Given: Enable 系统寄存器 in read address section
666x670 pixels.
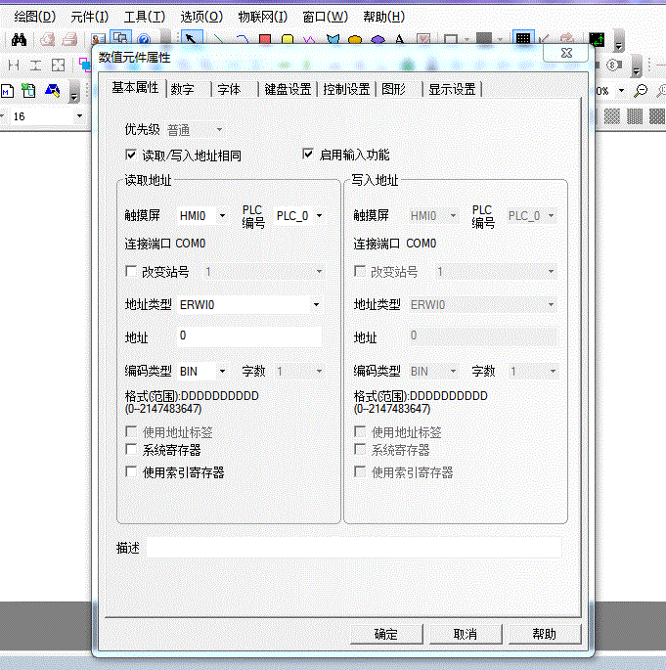Looking at the screenshot, I should [x=132, y=450].
